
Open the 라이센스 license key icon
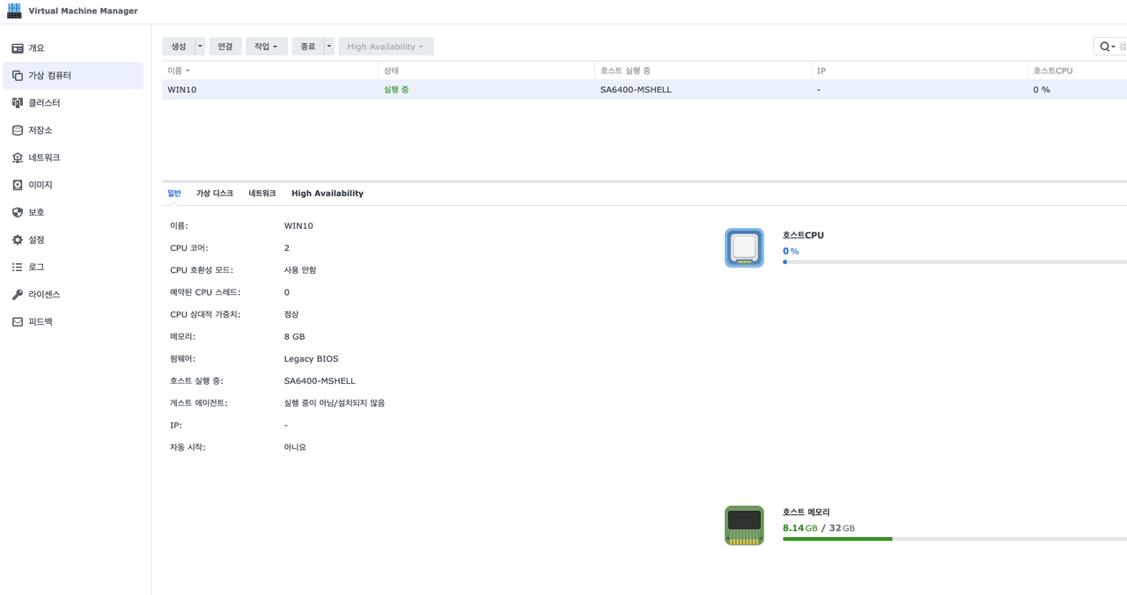click(x=18, y=294)
